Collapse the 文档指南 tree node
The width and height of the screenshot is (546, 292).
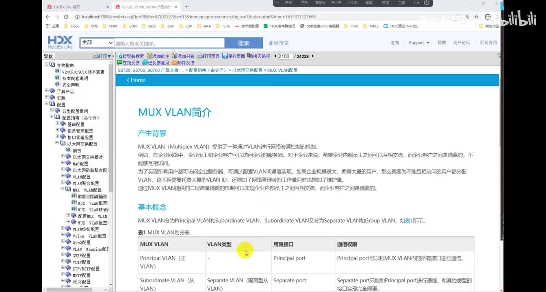[47, 65]
